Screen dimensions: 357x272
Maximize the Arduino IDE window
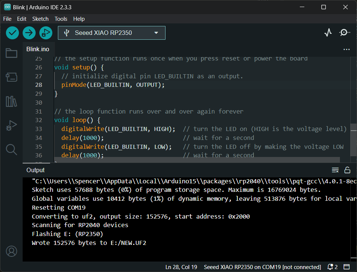tap(323, 7)
